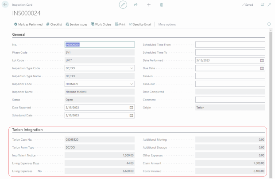Image resolution: width=275 pixels, height=179 pixels.
Task: Open the information circle icon at right
Action: click(x=269, y=24)
